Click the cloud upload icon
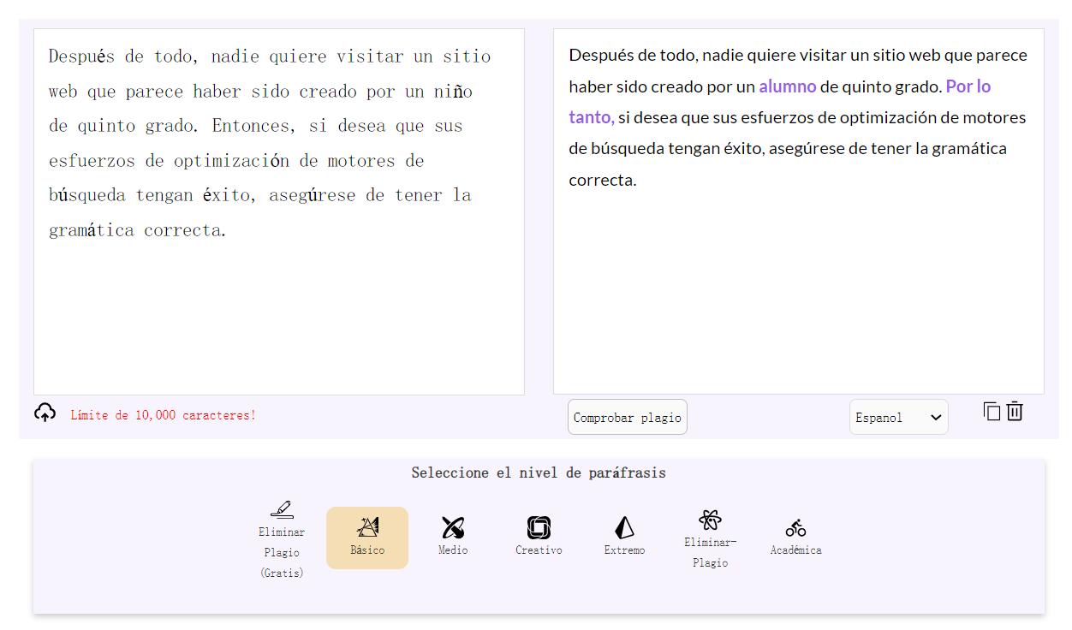 coord(45,413)
